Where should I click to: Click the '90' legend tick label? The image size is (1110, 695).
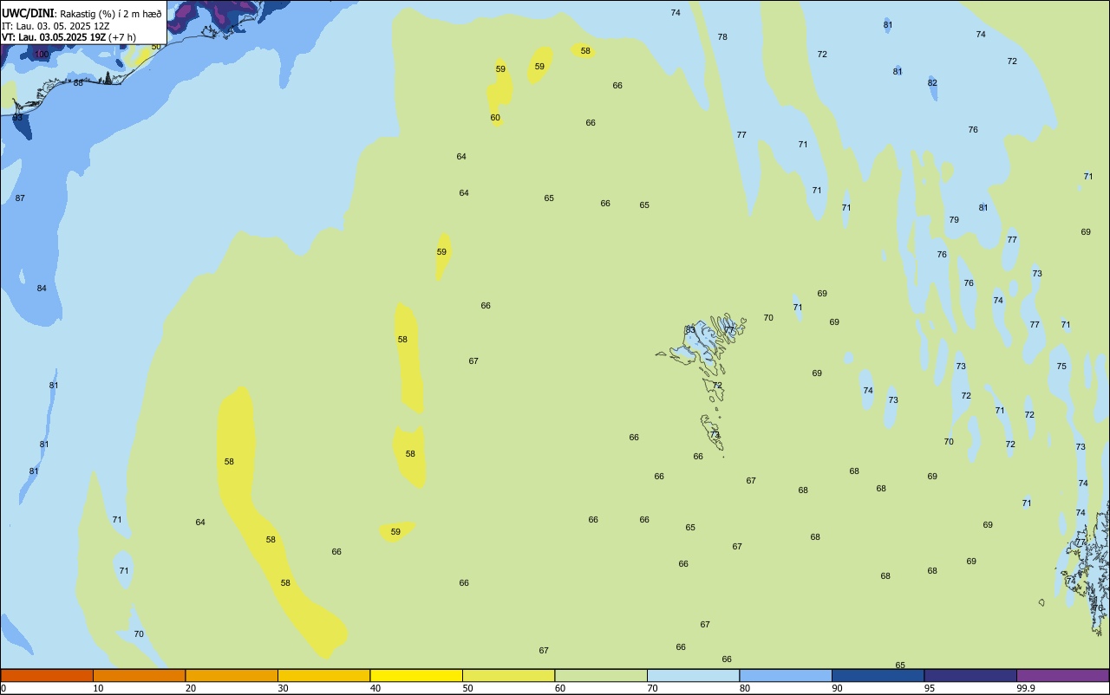coord(838,688)
